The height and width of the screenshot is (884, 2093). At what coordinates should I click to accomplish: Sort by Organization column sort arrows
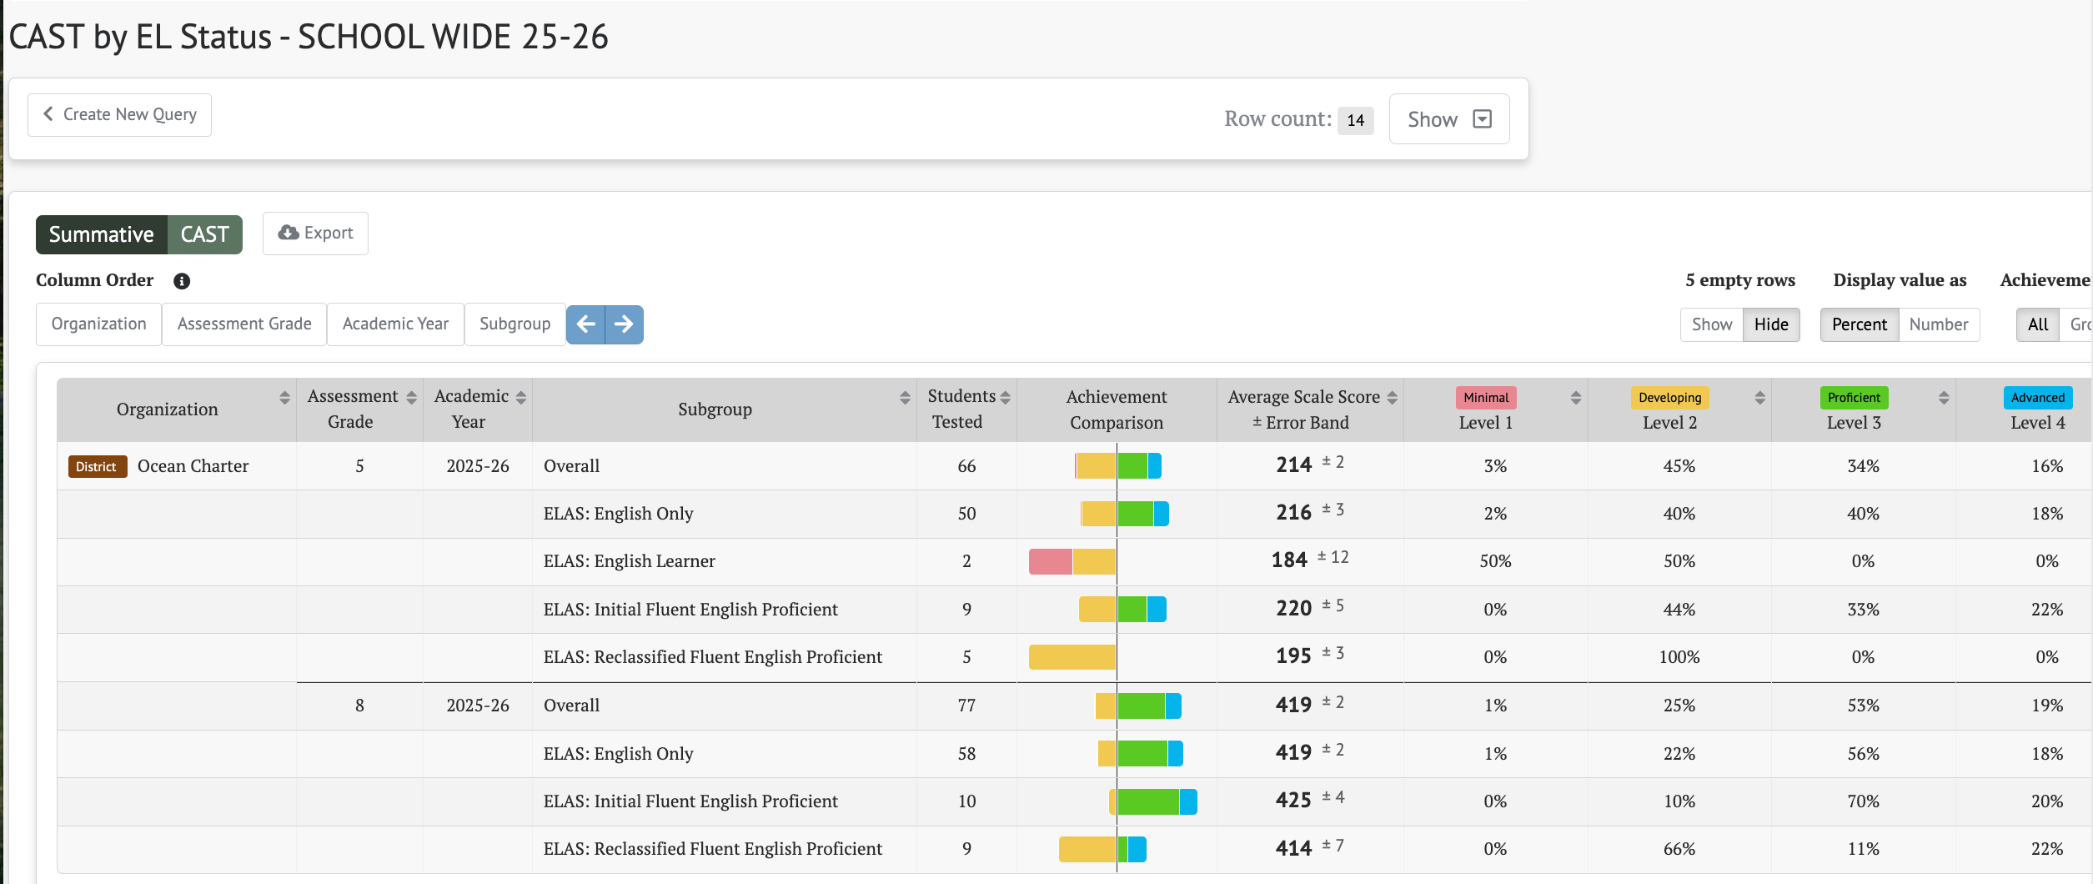coord(285,398)
